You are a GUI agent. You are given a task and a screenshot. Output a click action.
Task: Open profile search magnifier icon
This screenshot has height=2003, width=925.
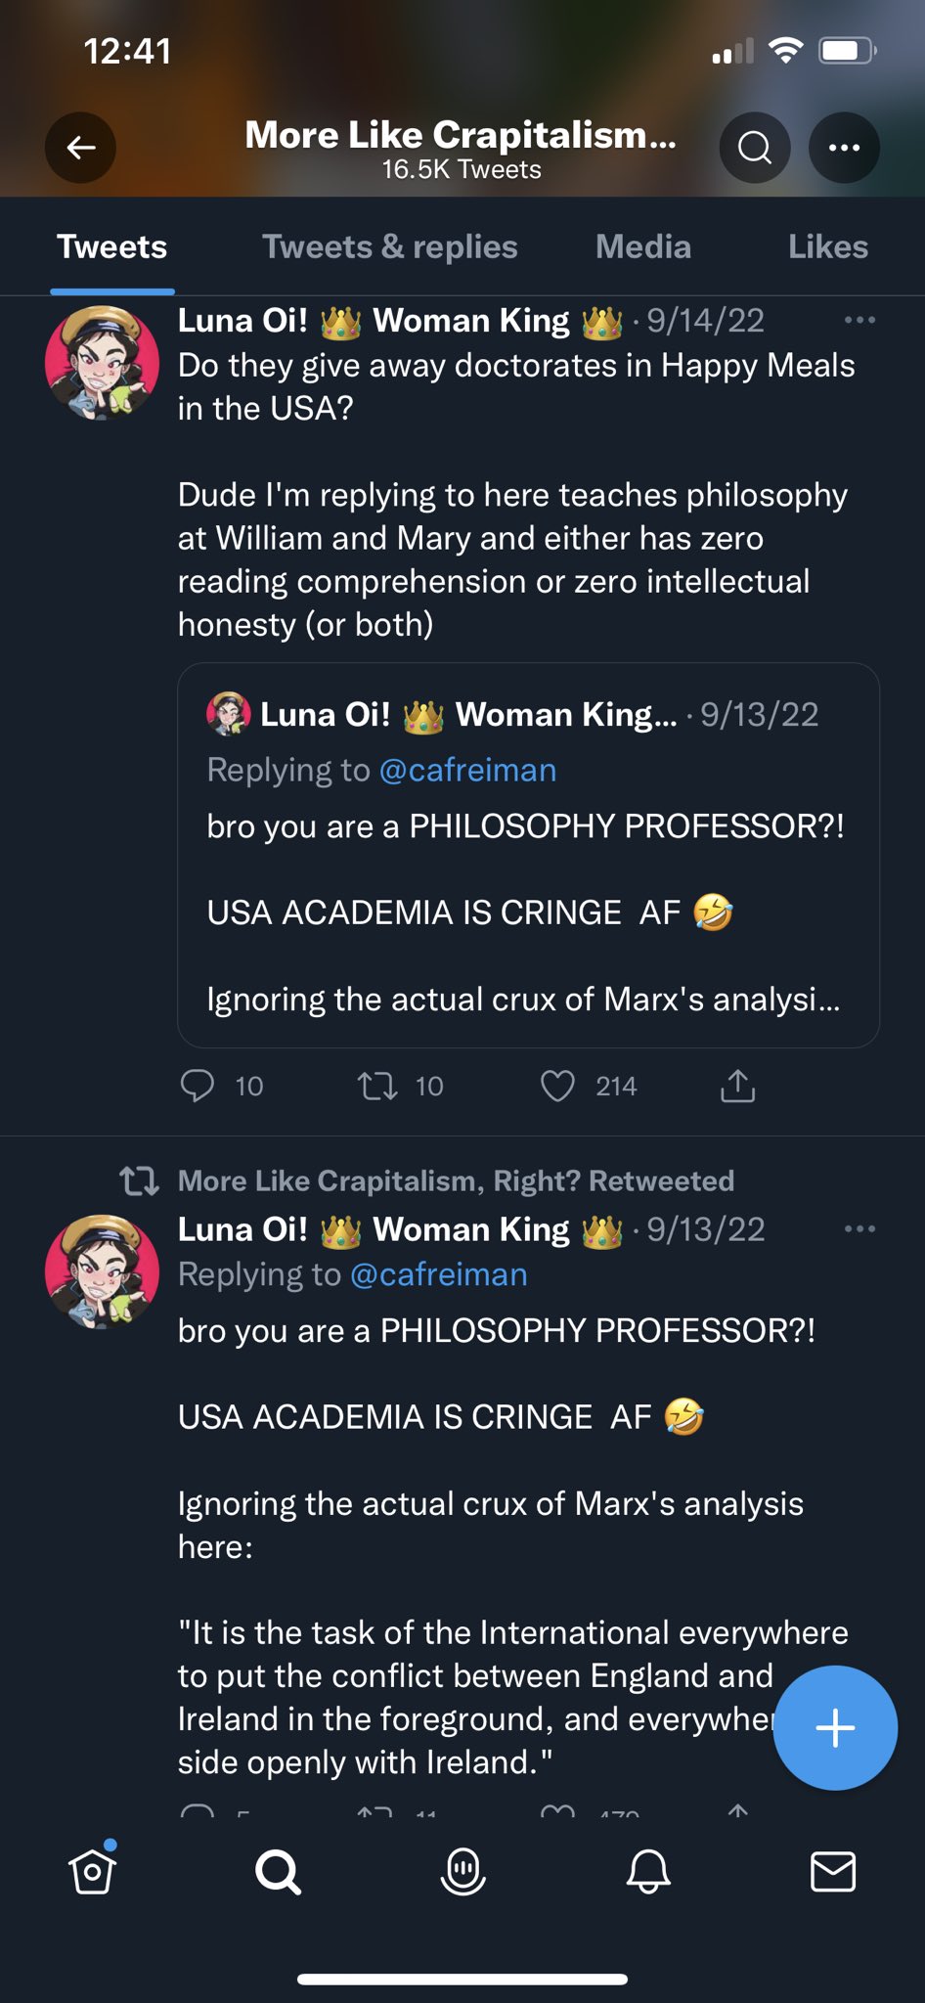(x=755, y=148)
